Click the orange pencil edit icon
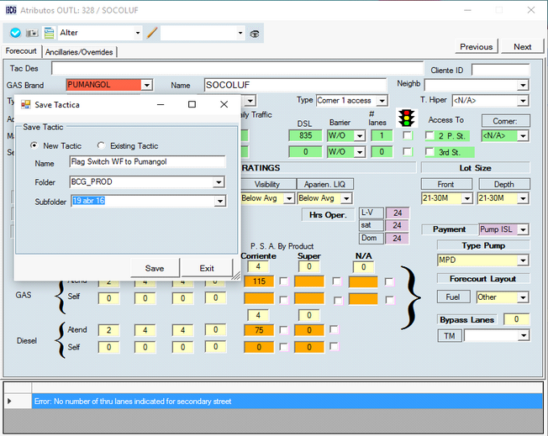Image resolution: width=548 pixels, height=436 pixels. (x=152, y=33)
